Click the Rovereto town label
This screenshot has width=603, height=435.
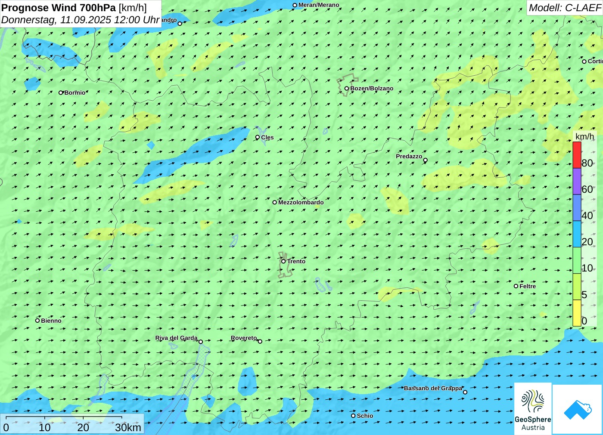coord(244,338)
